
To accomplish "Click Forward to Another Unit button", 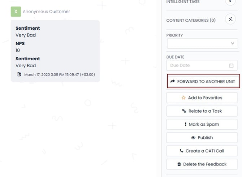I will 203,81.
